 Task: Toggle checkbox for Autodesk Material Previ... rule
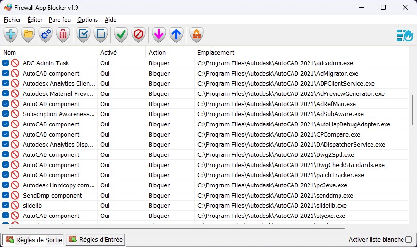[x=6, y=93]
